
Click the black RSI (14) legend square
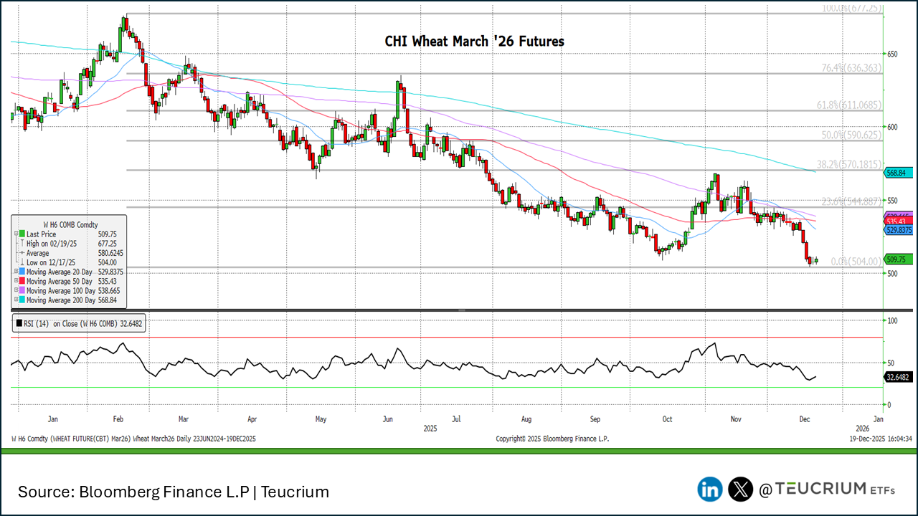click(19, 324)
